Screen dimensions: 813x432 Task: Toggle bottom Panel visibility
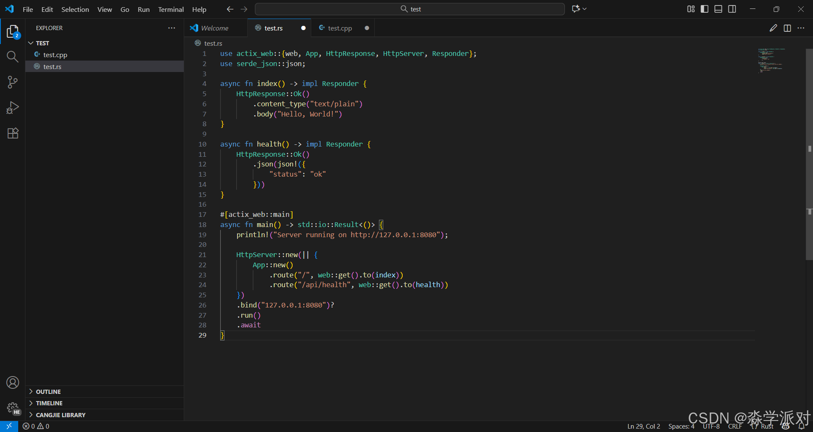tap(718, 9)
